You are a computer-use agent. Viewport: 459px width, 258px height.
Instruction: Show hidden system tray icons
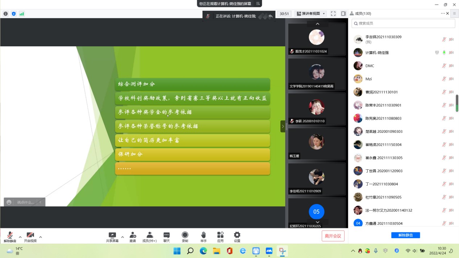[x=353, y=251]
